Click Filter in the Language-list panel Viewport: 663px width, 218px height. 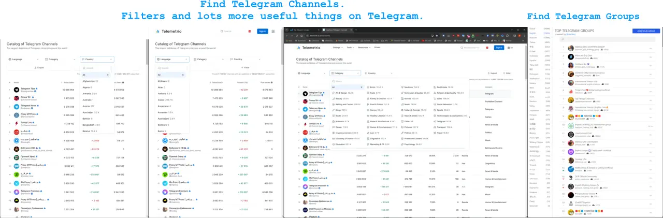point(245,67)
